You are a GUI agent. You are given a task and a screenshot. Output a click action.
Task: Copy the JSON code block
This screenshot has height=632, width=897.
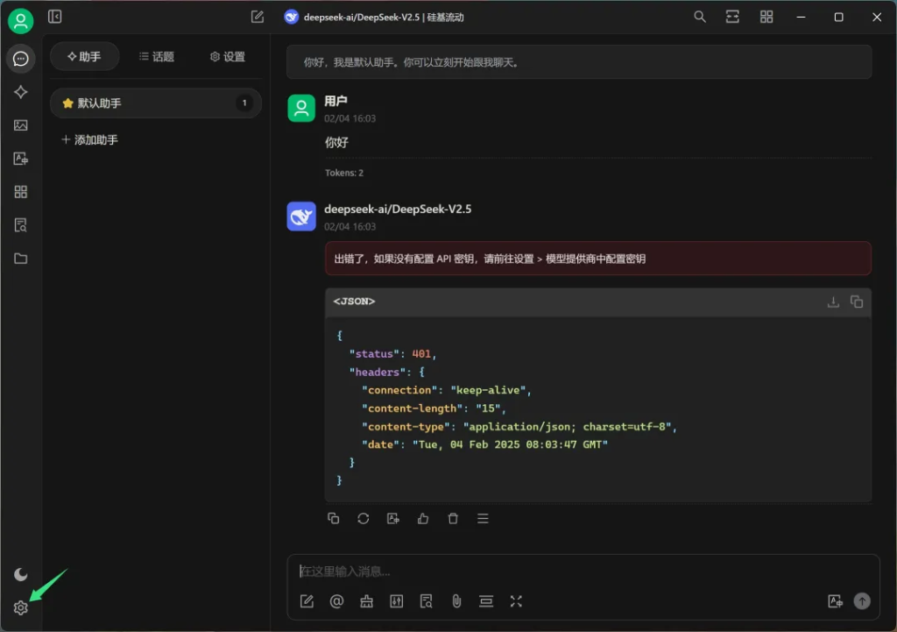pos(857,302)
